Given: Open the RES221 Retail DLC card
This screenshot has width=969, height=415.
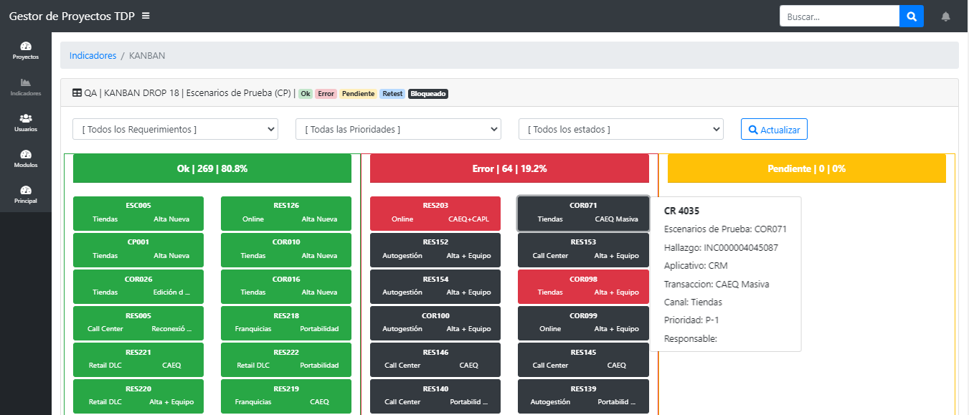Looking at the screenshot, I should tap(138, 359).
